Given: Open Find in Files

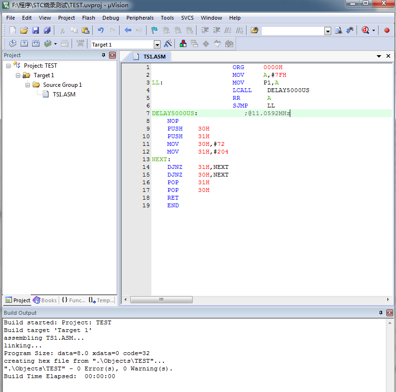Looking at the screenshot, I should 255,31.
